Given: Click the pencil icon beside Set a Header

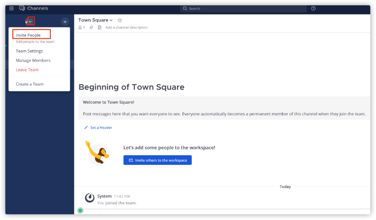Looking at the screenshot, I should tap(86, 127).
